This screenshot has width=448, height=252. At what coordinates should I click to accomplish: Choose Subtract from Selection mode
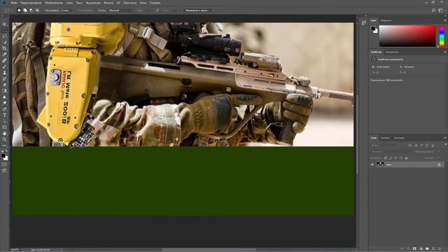coord(31,10)
